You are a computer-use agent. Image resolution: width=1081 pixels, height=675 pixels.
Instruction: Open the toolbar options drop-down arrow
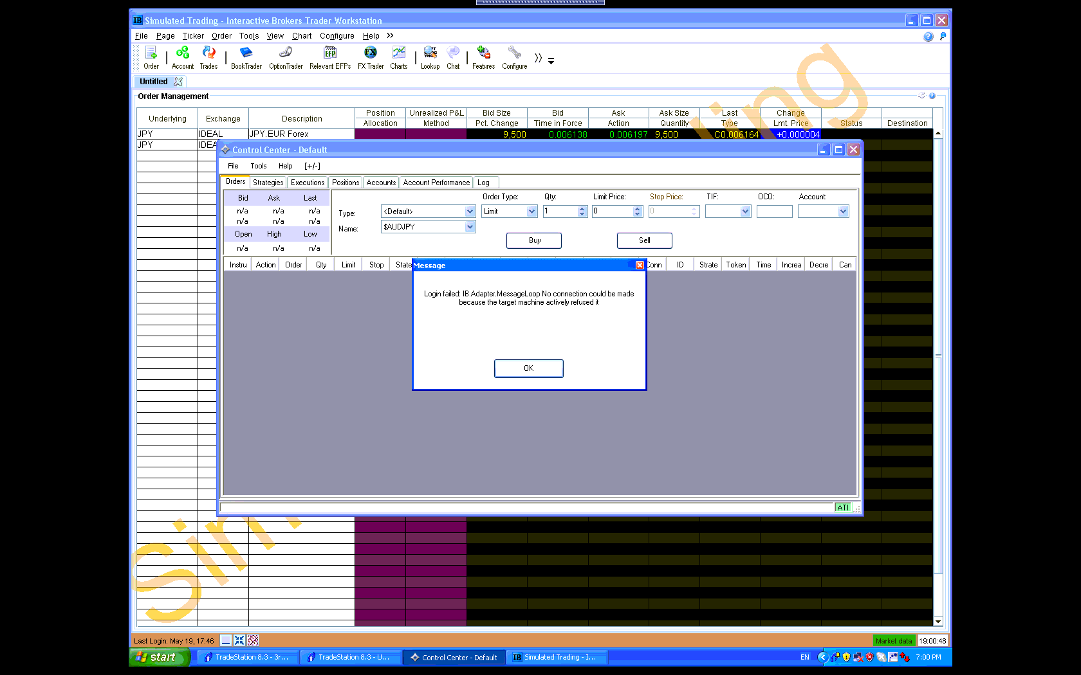coord(551,60)
